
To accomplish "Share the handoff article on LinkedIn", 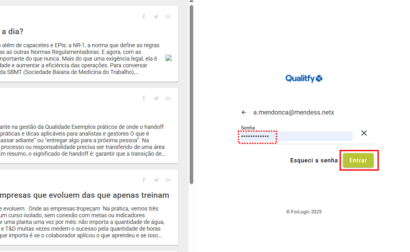I will click(168, 98).
